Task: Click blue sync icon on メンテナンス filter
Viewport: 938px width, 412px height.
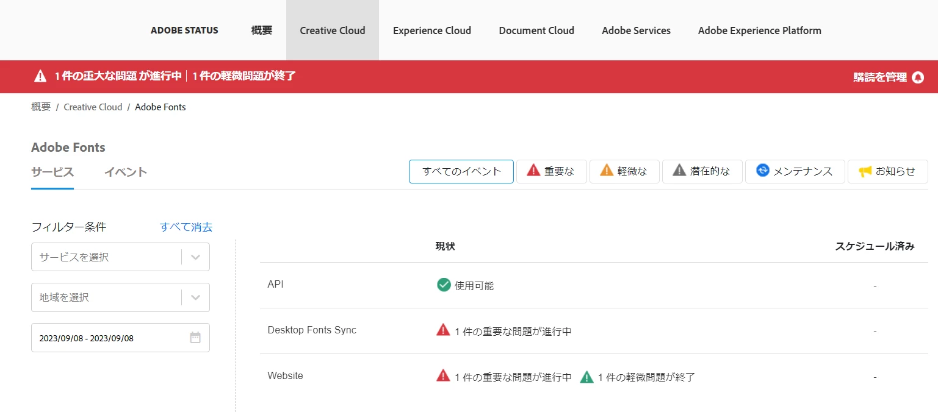Action: tap(763, 171)
